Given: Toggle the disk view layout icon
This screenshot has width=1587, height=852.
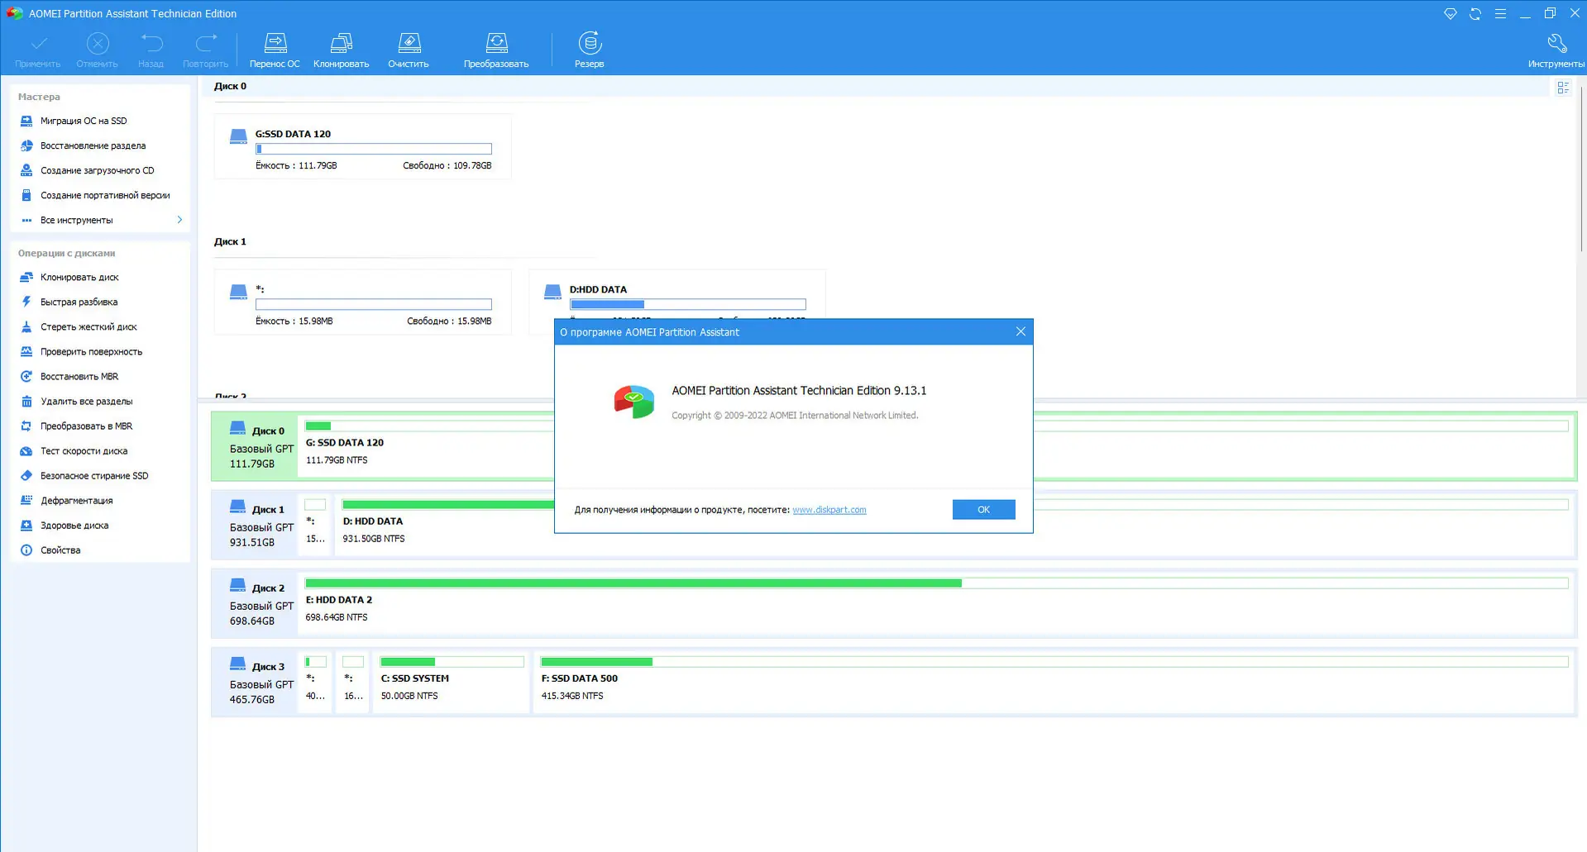Looking at the screenshot, I should (x=1563, y=88).
